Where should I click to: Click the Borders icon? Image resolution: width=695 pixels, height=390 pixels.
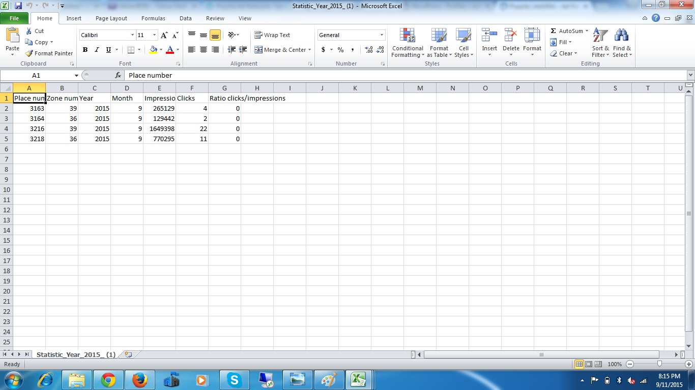coord(131,50)
